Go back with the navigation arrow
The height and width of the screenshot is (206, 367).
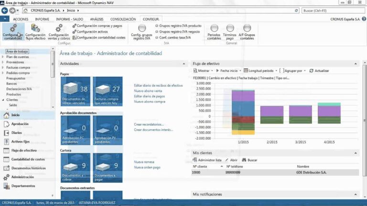click(5, 10)
